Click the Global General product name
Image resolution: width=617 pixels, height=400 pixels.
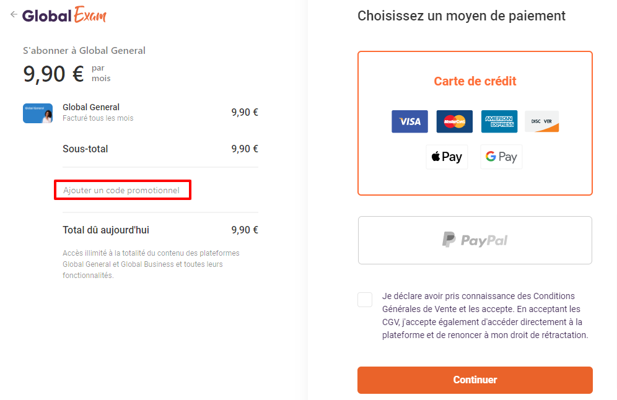tap(91, 107)
